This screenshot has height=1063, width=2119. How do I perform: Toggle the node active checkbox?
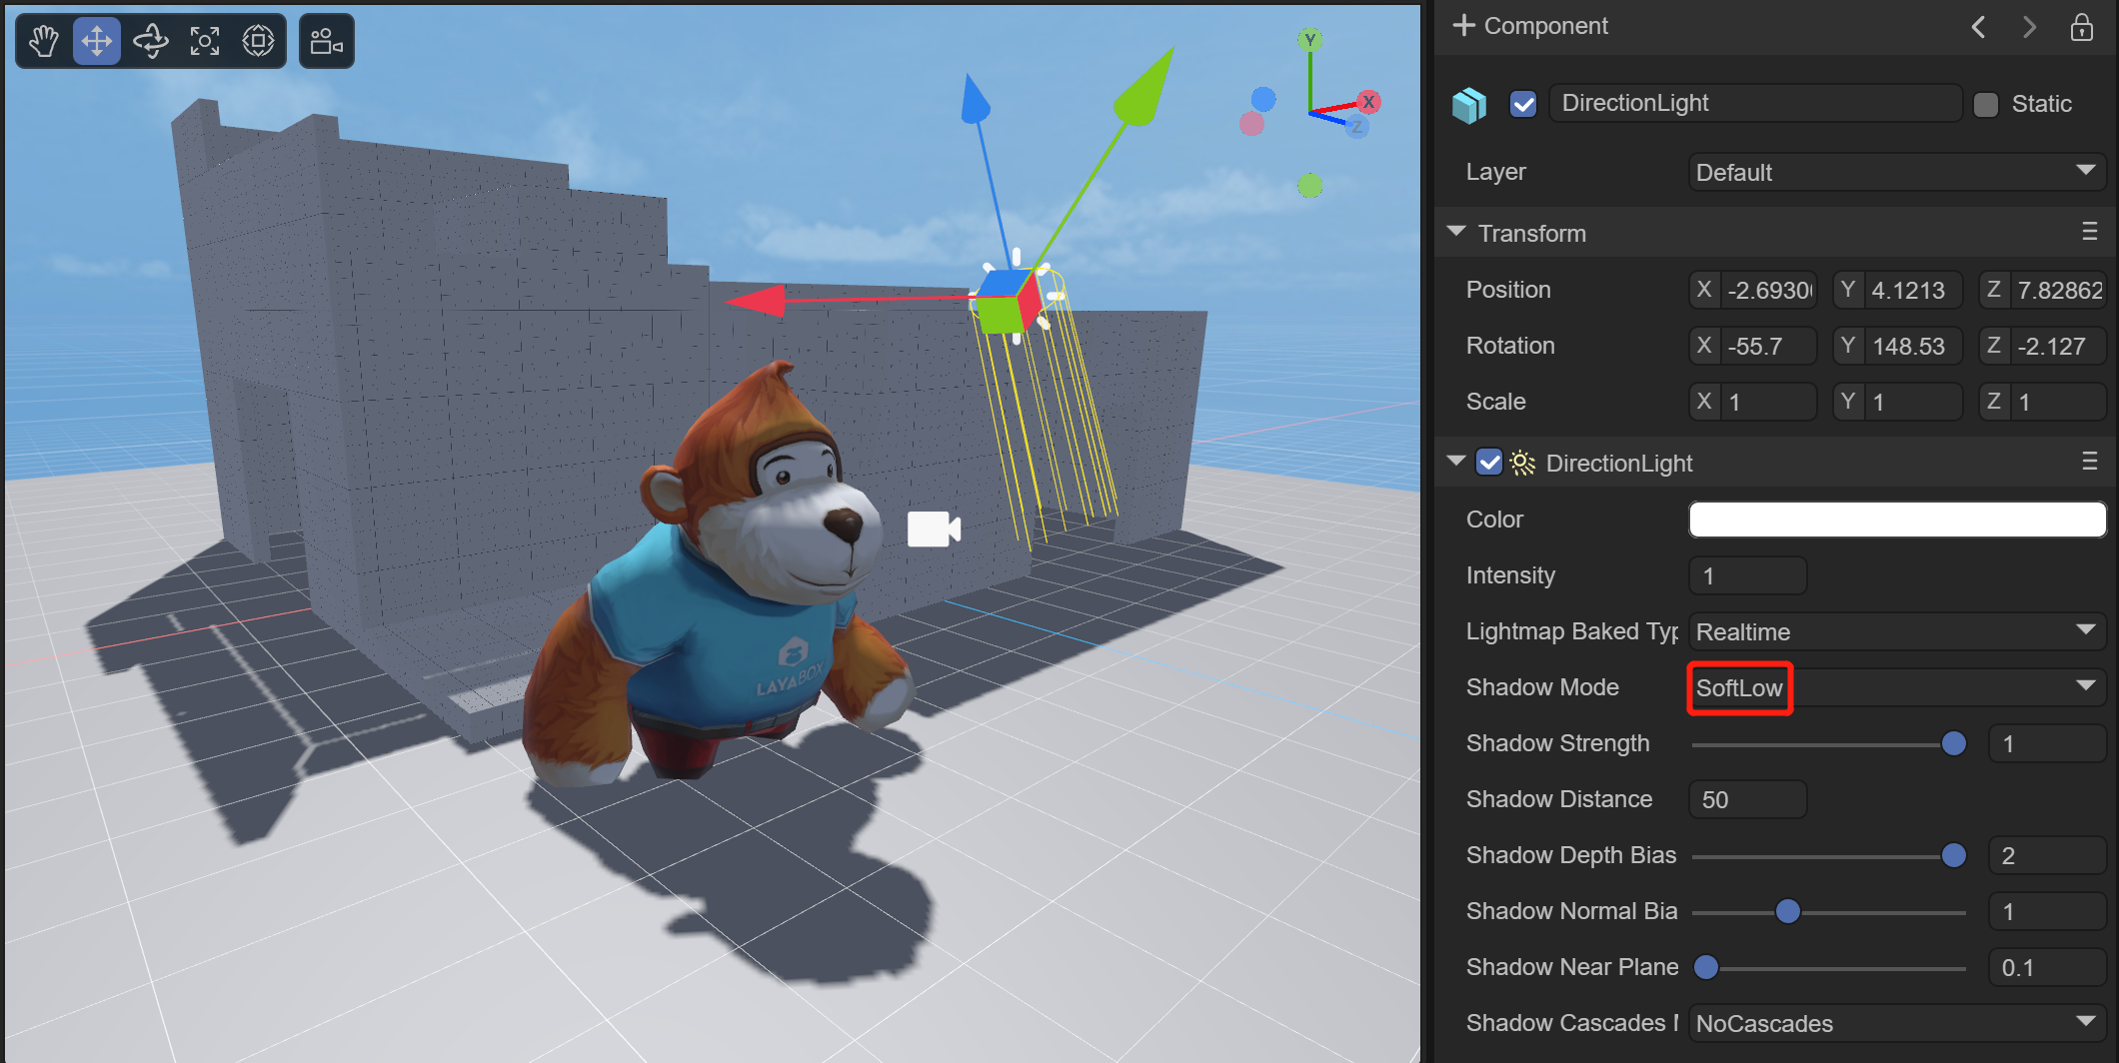(x=1523, y=104)
